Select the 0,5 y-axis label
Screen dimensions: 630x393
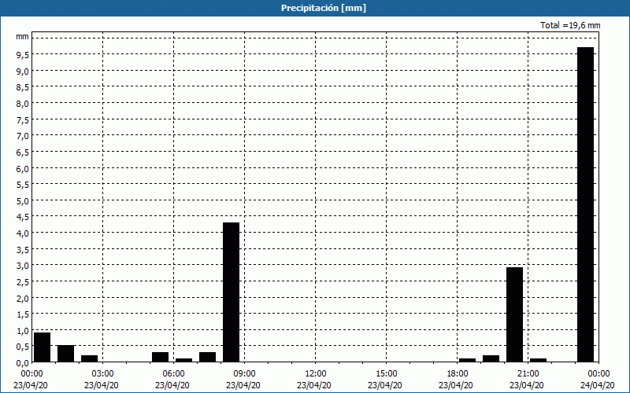[x=23, y=347]
